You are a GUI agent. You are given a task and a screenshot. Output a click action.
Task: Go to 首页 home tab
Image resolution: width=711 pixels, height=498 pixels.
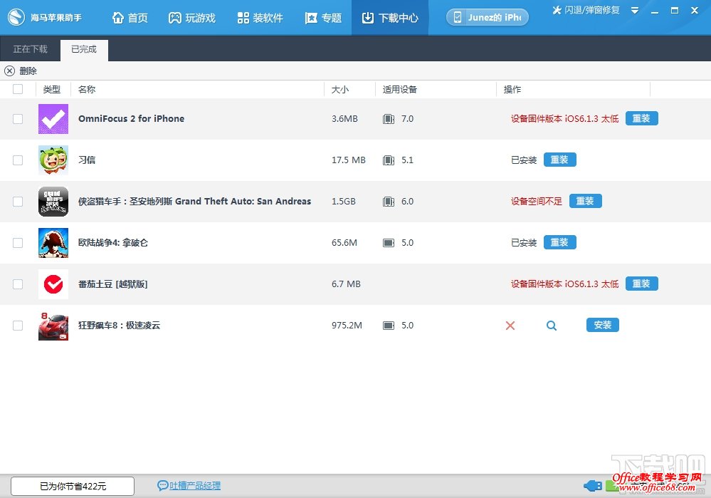pyautogui.click(x=130, y=18)
